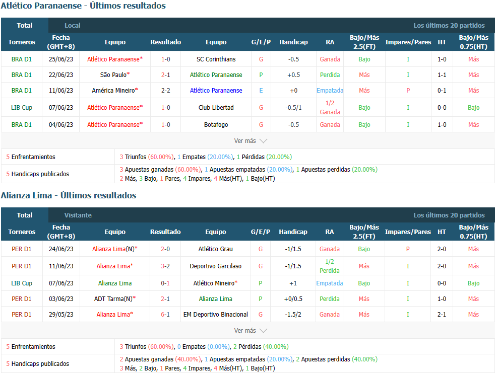
Task: Click the Alianza Lima Últimos resultados heading
Action: (69, 195)
